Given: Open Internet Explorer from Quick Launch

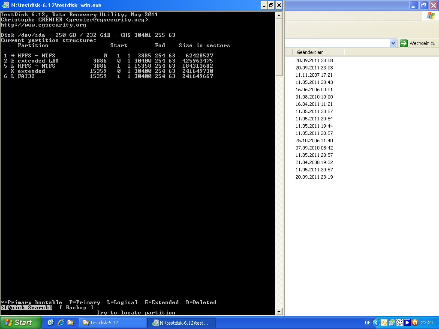Looking at the screenshot, I should pyautogui.click(x=60, y=323).
